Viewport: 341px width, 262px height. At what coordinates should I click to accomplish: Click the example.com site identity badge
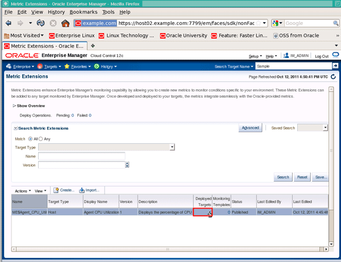(95, 23)
